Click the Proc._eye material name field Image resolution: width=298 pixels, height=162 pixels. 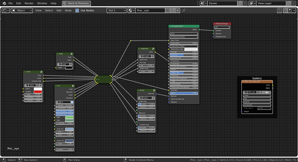150,10
